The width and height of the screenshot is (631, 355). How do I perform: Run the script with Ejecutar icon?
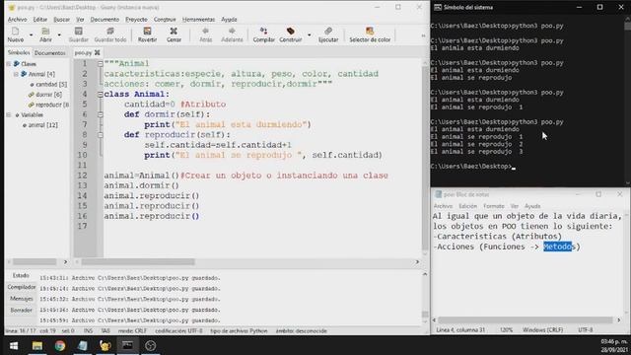328,35
